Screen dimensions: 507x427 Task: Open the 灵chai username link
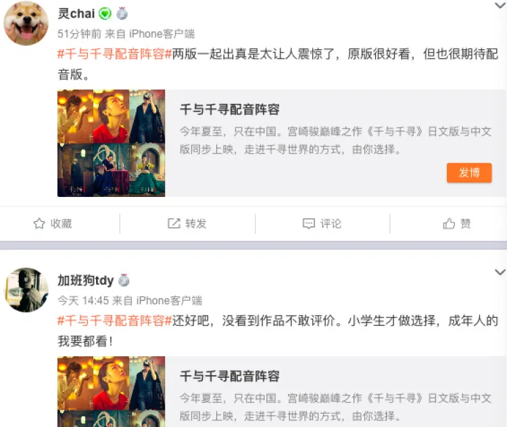(x=76, y=13)
